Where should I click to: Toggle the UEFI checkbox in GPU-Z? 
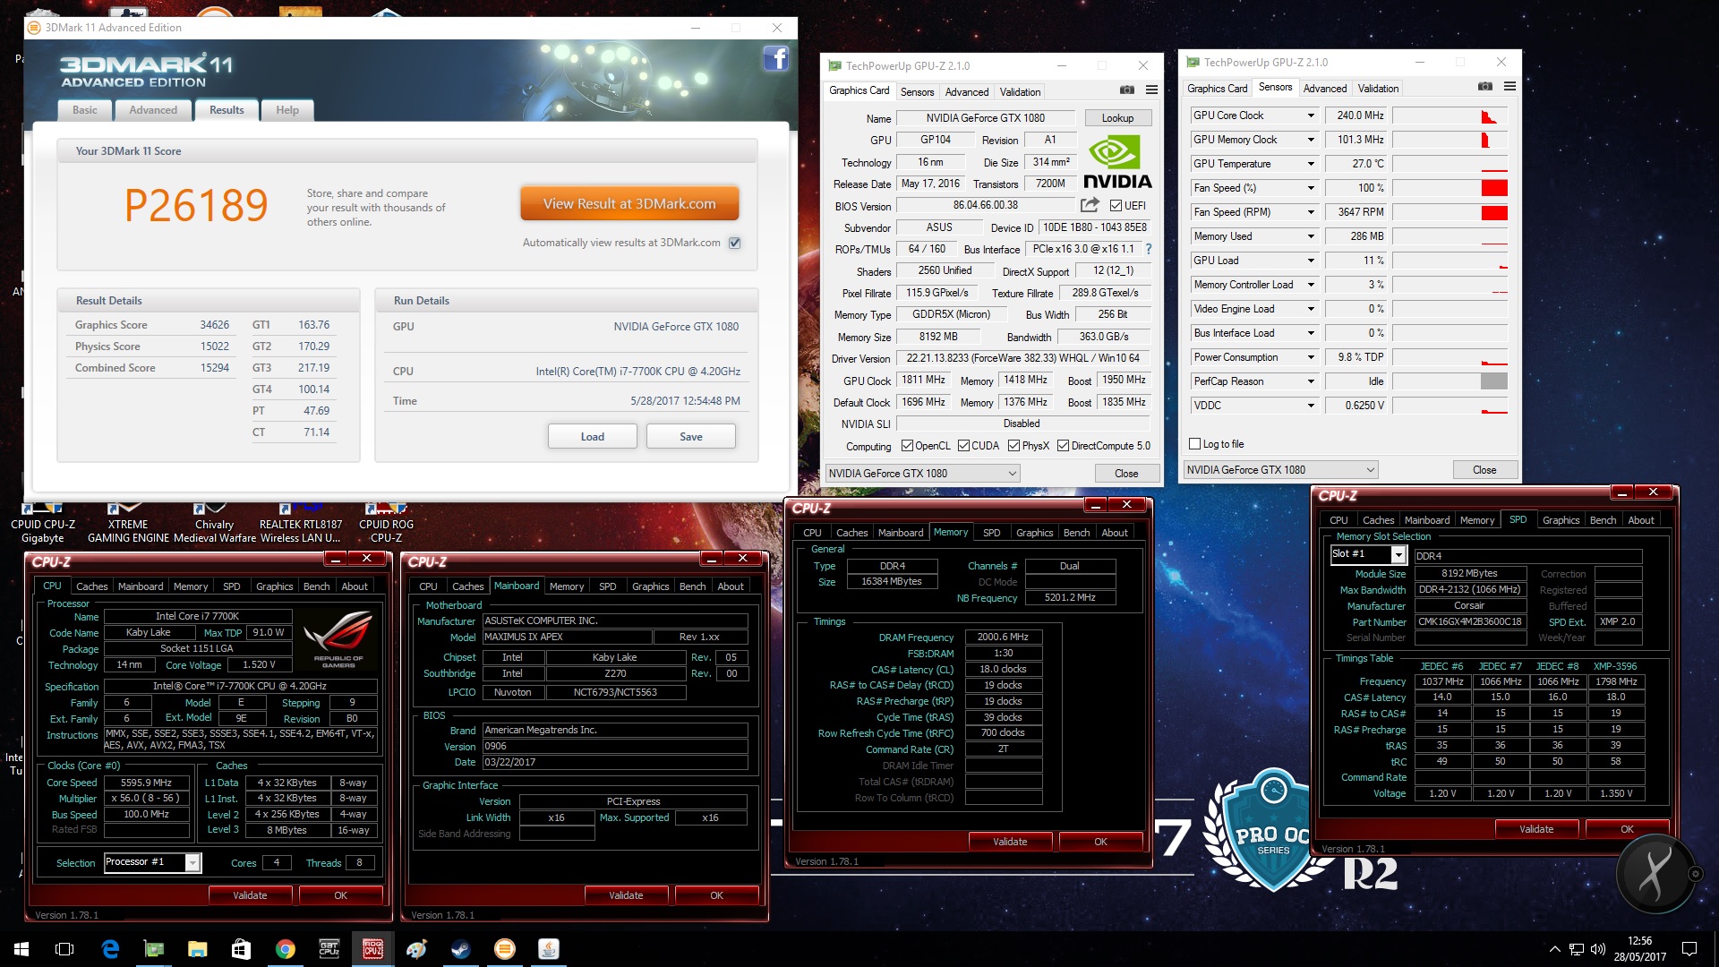(x=1116, y=205)
